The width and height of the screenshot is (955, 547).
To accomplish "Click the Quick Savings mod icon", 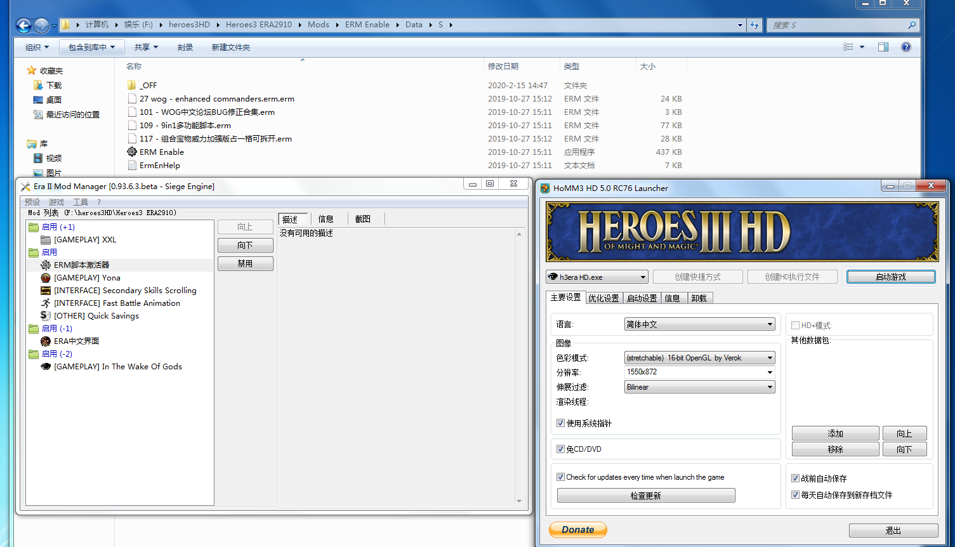I will [x=46, y=316].
